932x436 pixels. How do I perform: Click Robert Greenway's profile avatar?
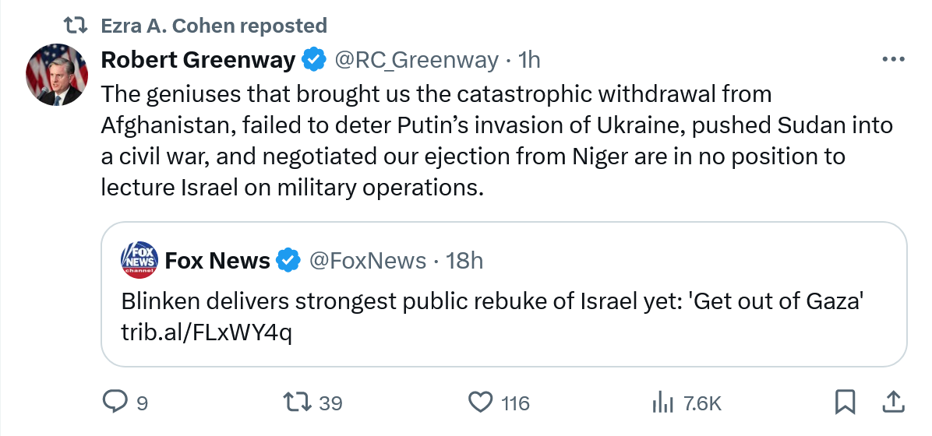[x=57, y=75]
